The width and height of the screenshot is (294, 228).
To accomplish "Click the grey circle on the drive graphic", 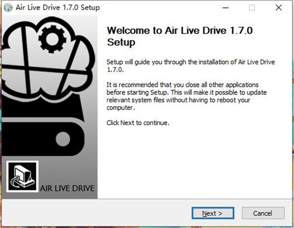I will pyautogui.click(x=63, y=139).
